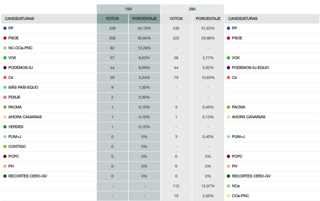Open the VERDES candidature link
The image size is (320, 201).
click(16, 127)
